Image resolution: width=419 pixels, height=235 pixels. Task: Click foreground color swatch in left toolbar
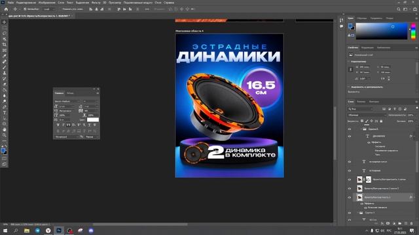coord(3,151)
